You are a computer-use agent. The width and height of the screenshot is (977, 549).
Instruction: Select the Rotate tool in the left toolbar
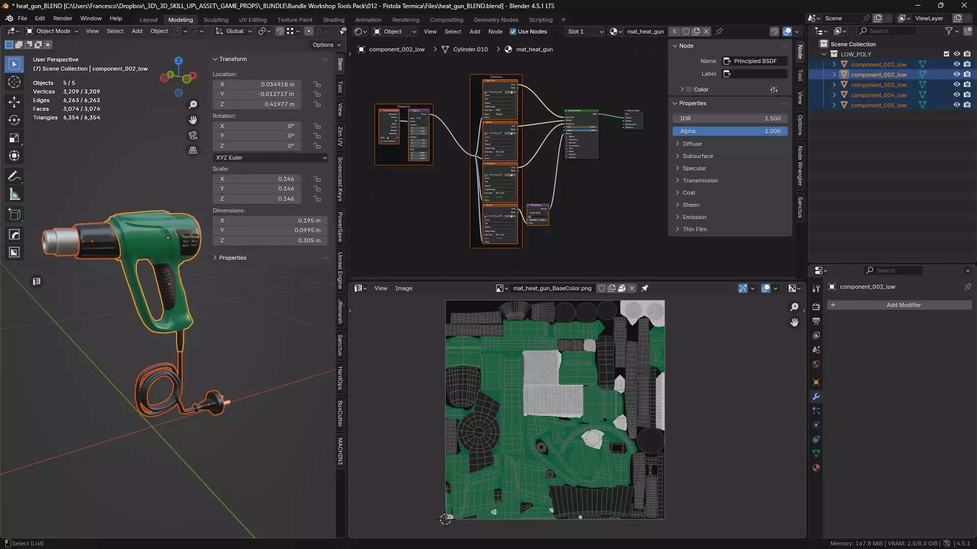tap(14, 120)
